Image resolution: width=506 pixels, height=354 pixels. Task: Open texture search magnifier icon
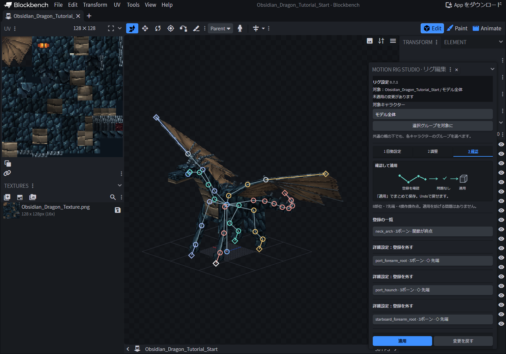113,197
